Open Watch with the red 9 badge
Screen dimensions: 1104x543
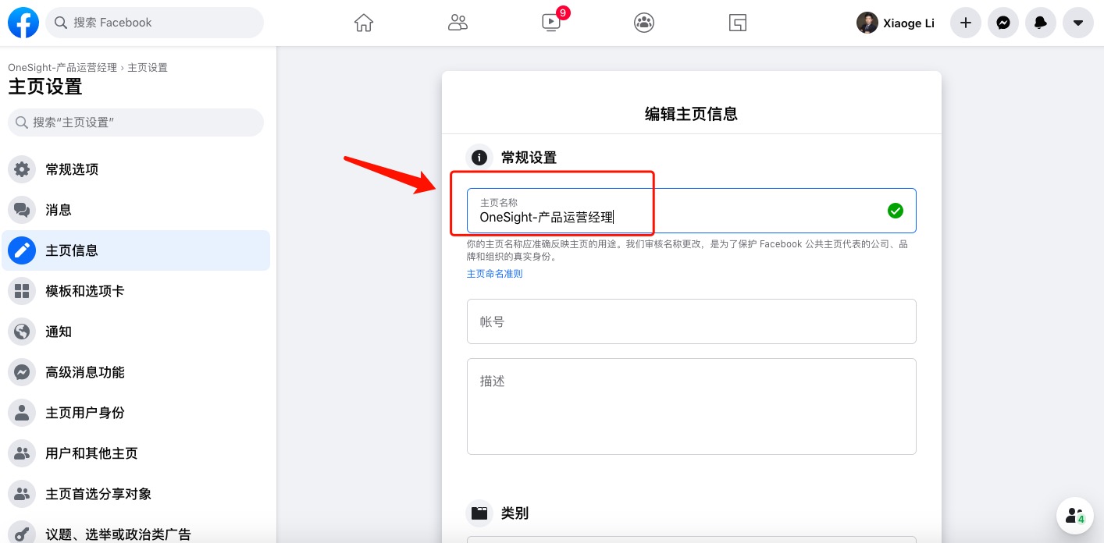point(550,24)
